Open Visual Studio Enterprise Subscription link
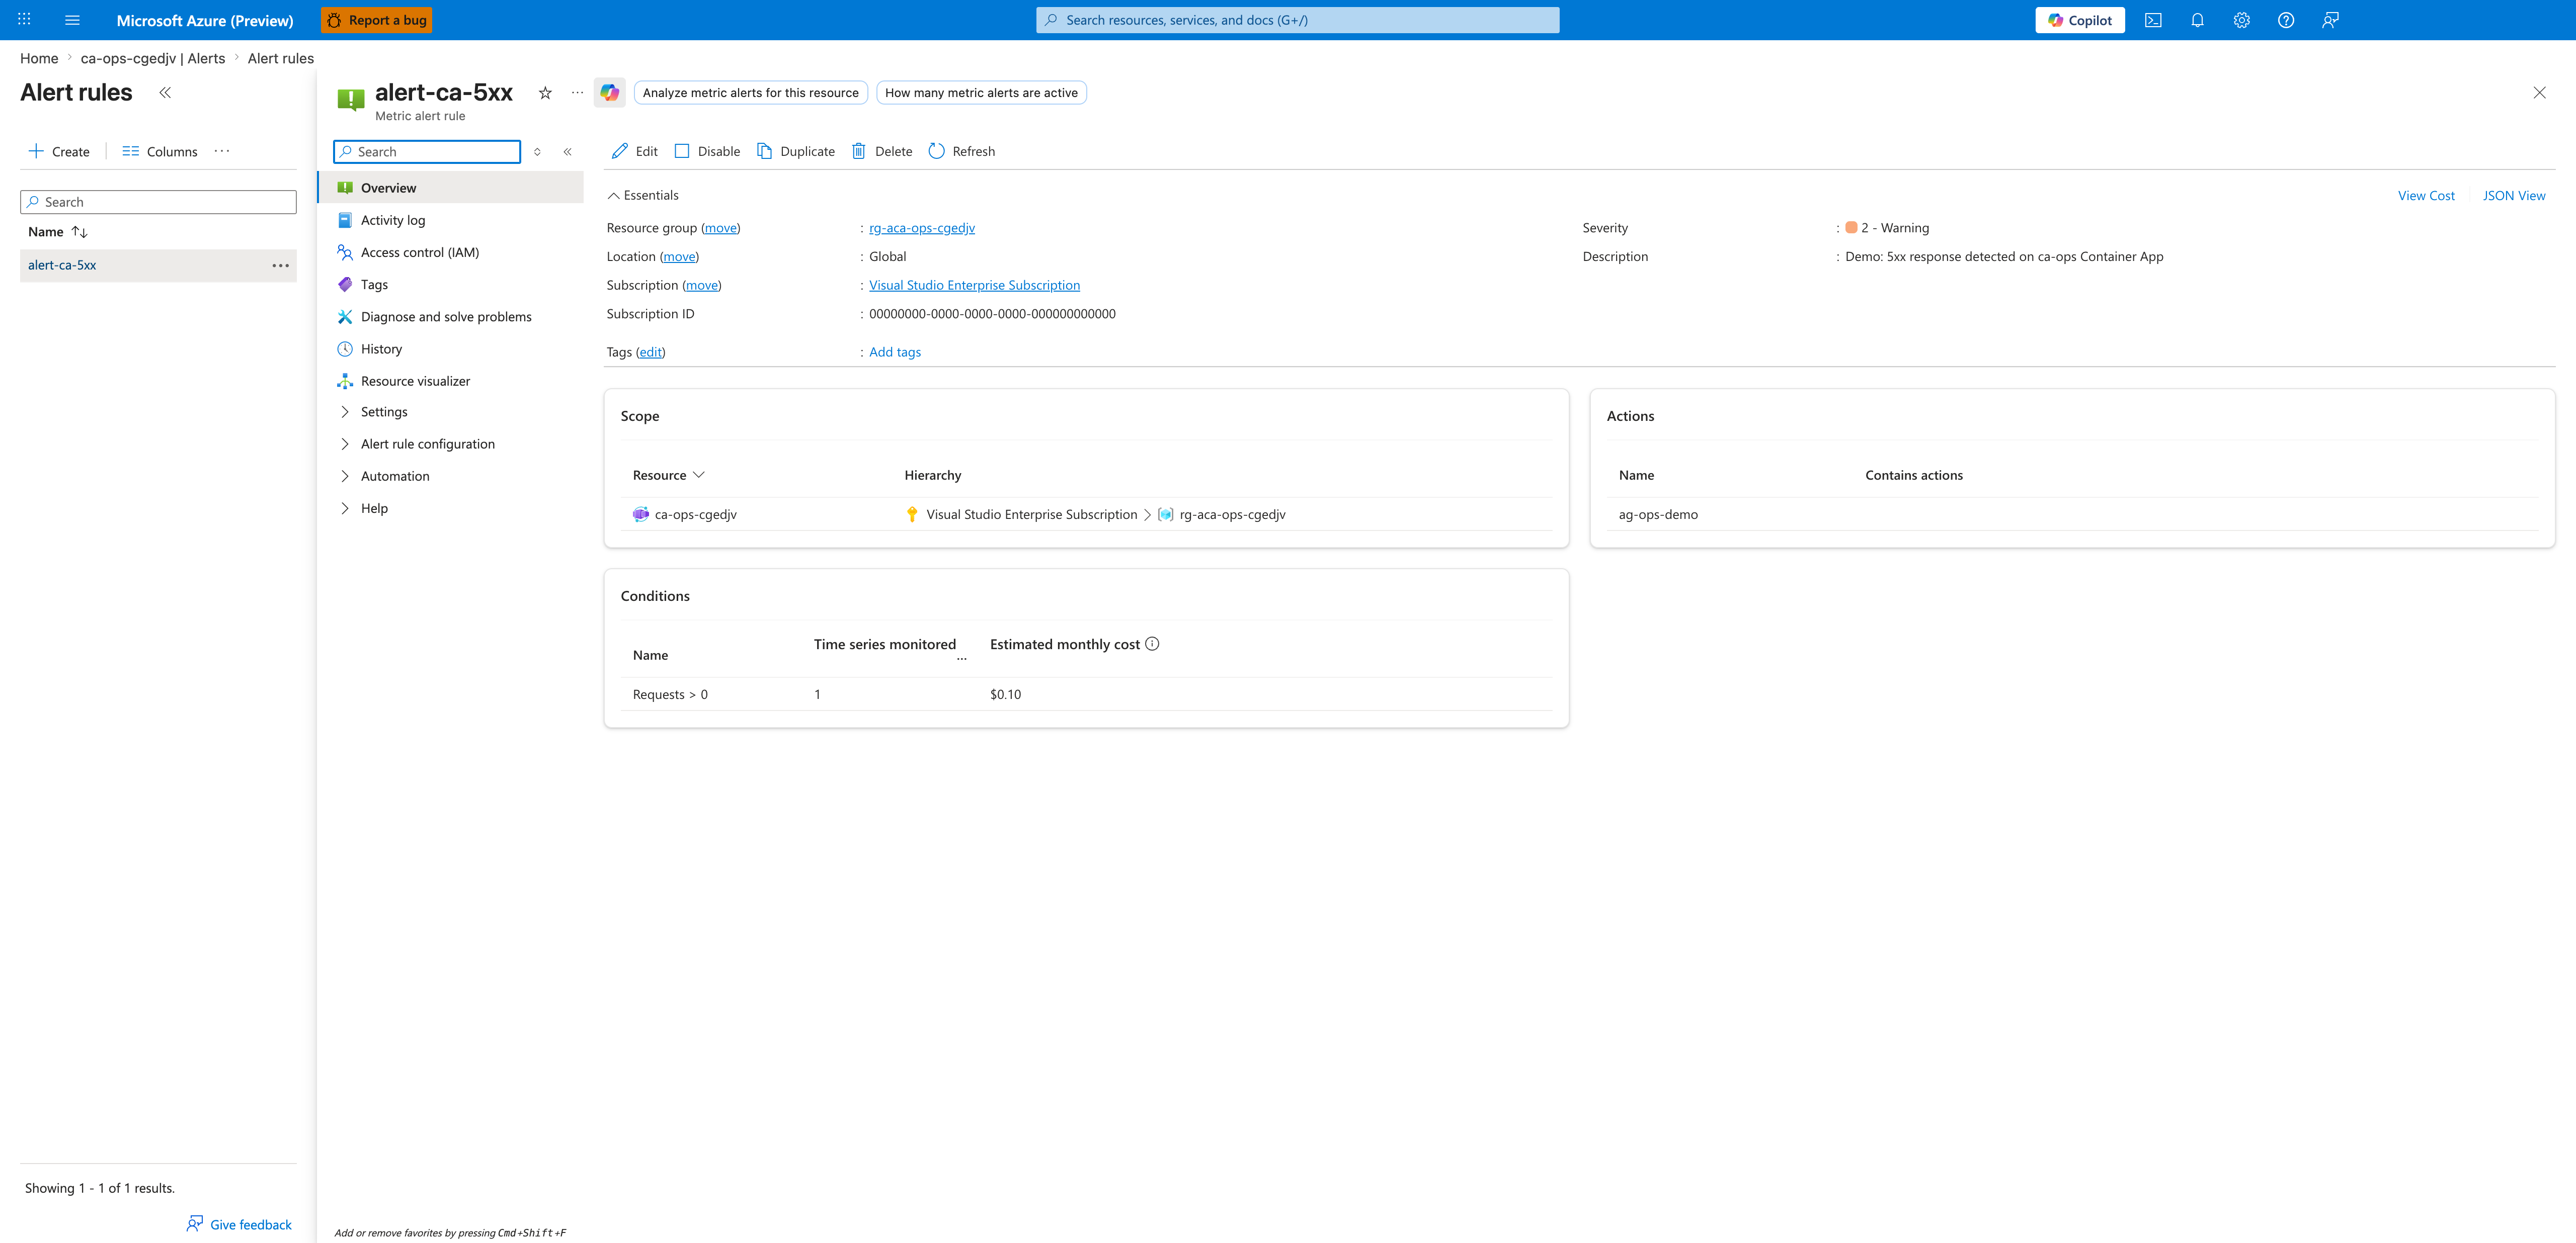The image size is (2576, 1243). pos(974,285)
